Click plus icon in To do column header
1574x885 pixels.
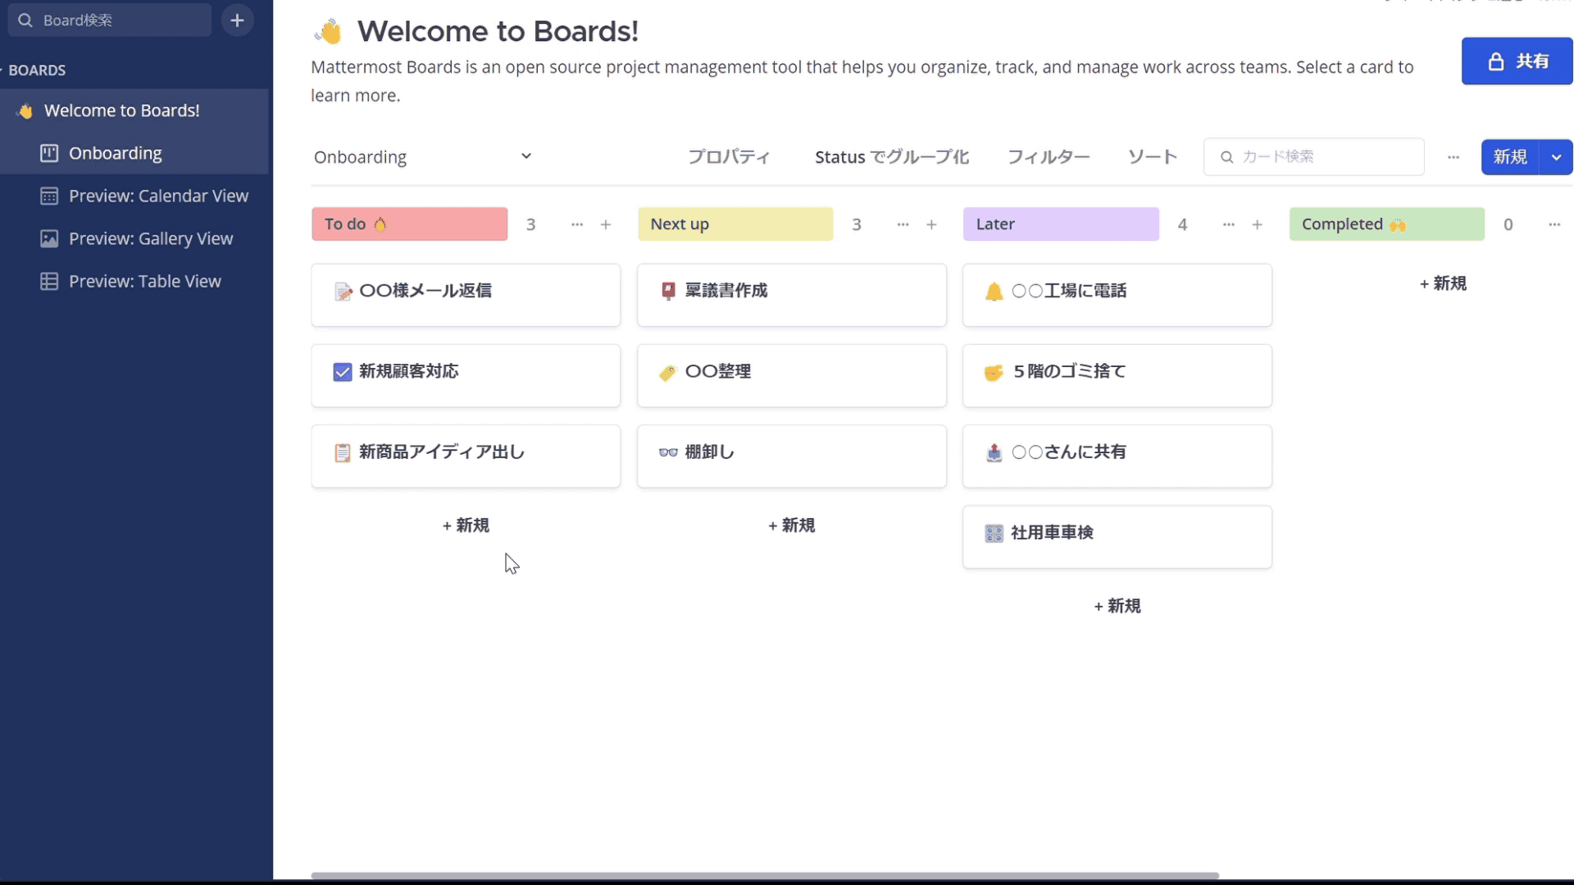[x=606, y=225]
